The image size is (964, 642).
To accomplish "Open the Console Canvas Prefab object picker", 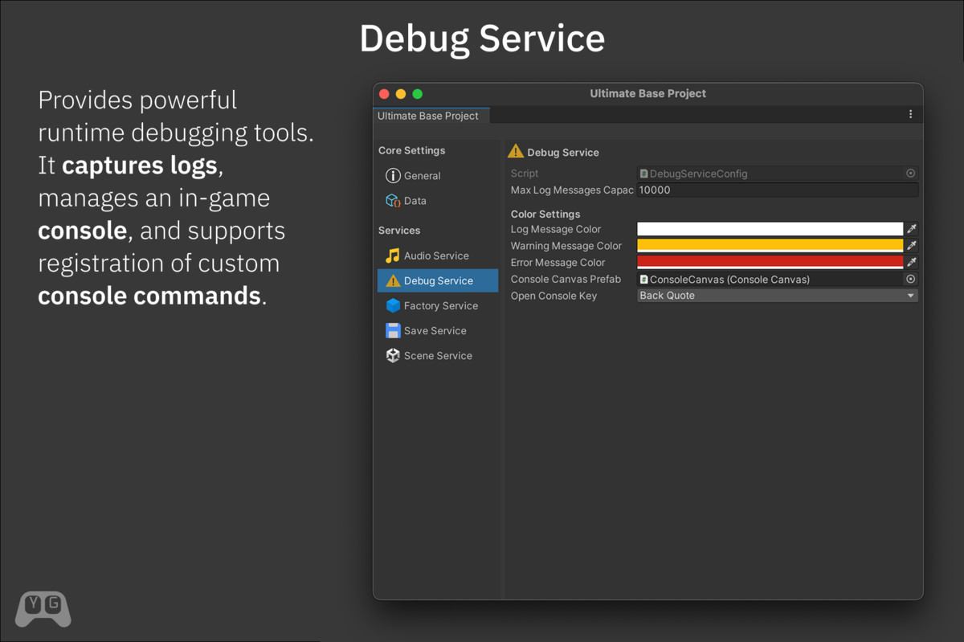I will point(910,279).
